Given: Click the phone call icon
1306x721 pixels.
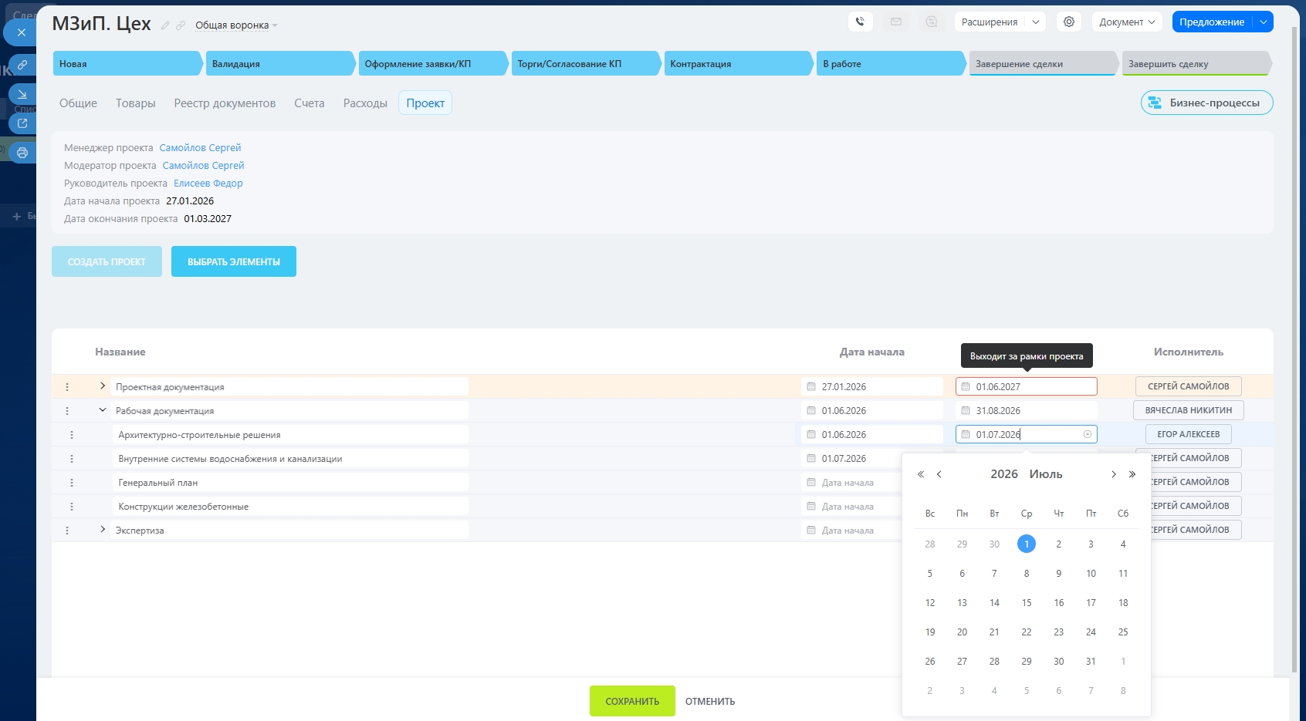Looking at the screenshot, I should 860,22.
